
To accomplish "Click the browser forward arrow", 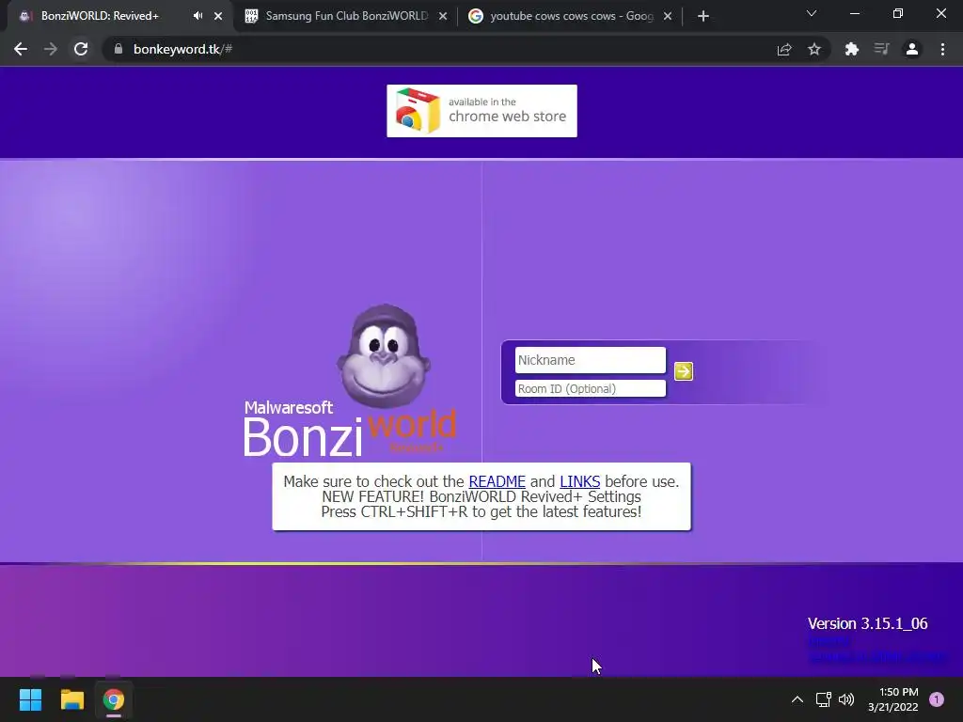I will click(x=51, y=49).
